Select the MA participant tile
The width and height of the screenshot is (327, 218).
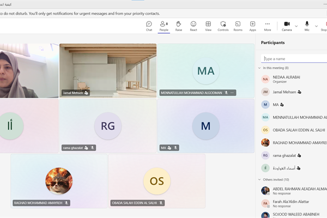[206, 126]
